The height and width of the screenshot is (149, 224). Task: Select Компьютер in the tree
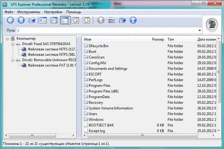(26, 38)
